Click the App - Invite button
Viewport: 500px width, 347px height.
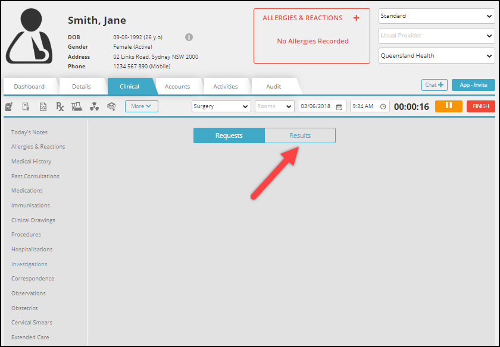pyautogui.click(x=474, y=85)
